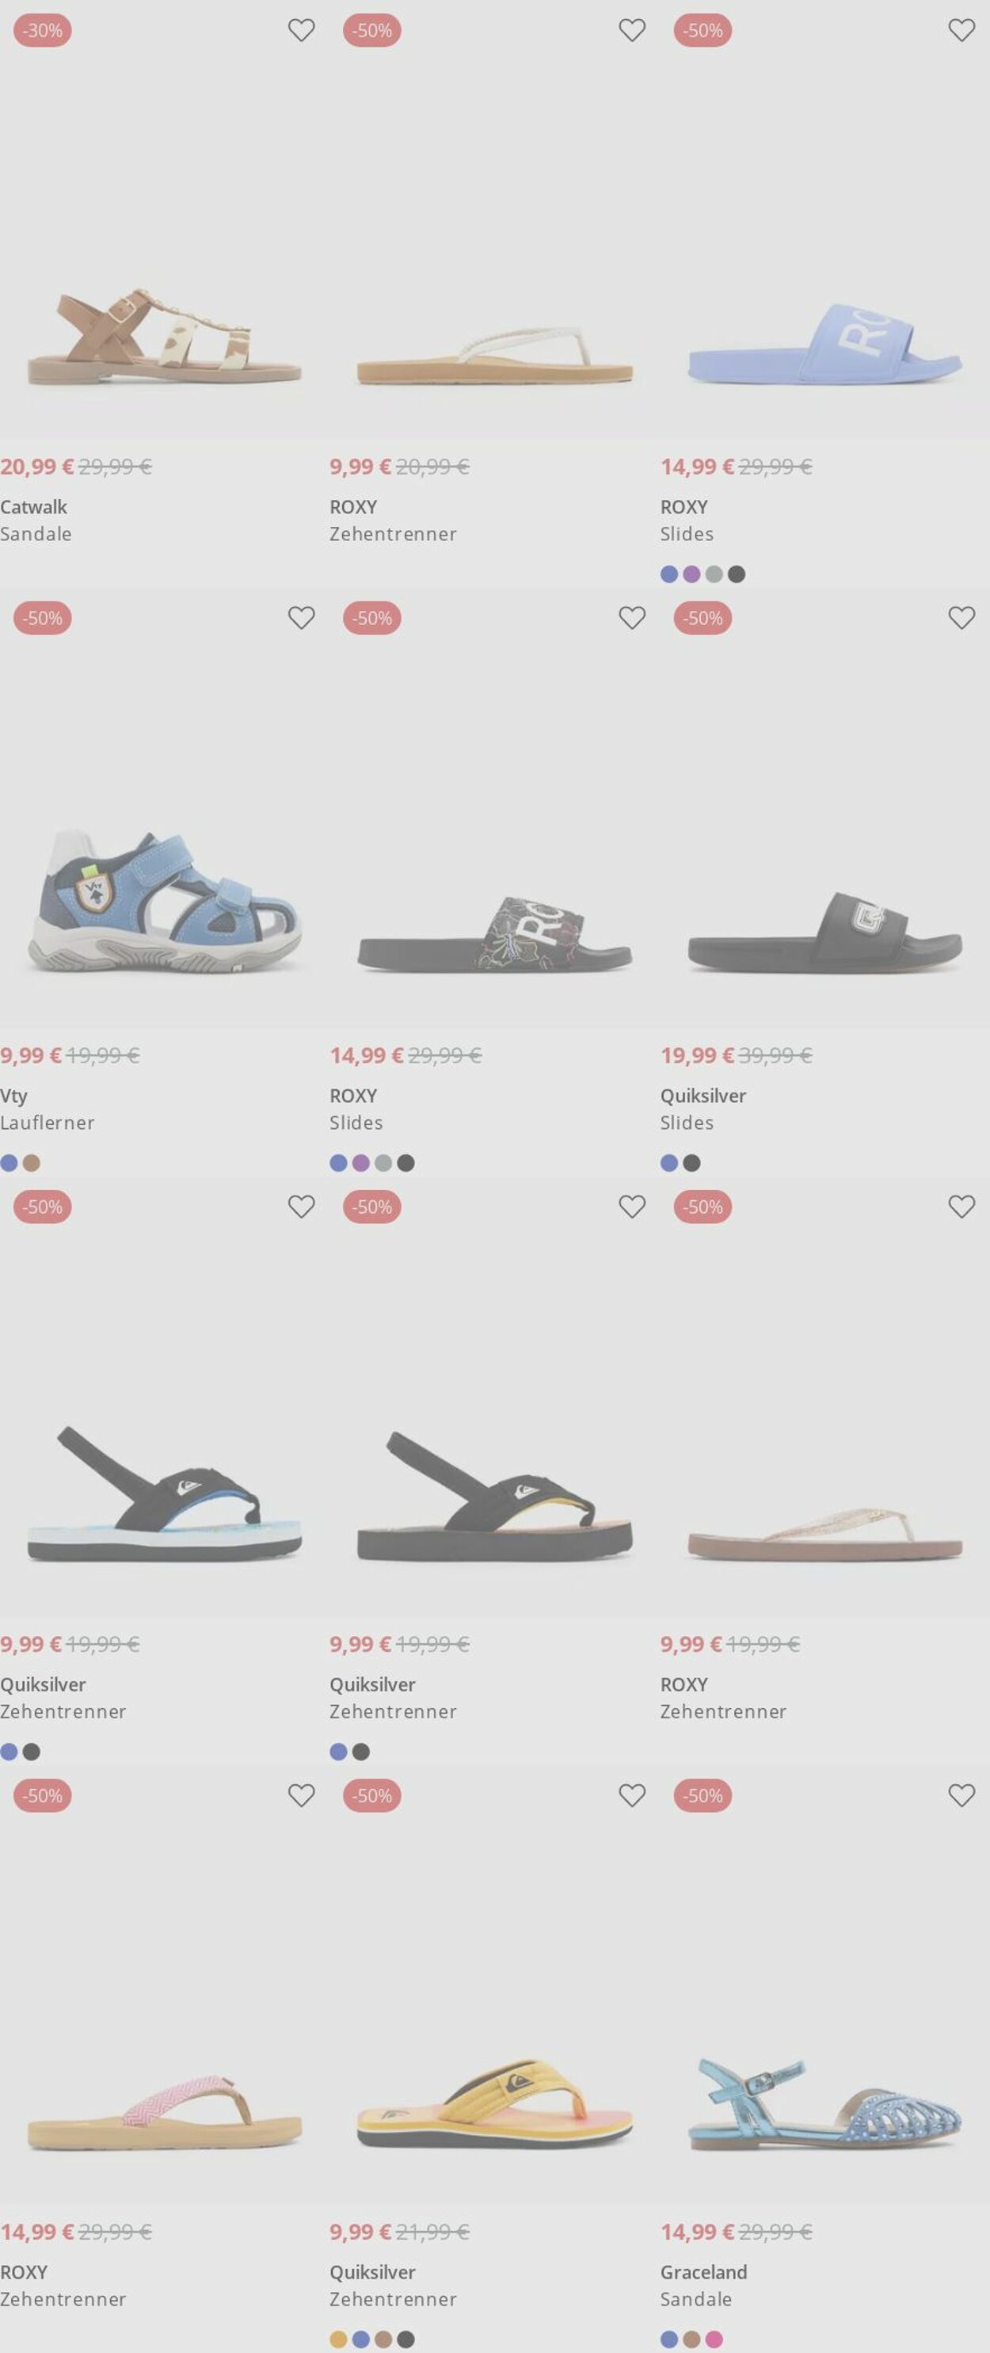The image size is (990, 2353).
Task: Save the Vty Lauflerner to favorites
Action: pyautogui.click(x=302, y=617)
